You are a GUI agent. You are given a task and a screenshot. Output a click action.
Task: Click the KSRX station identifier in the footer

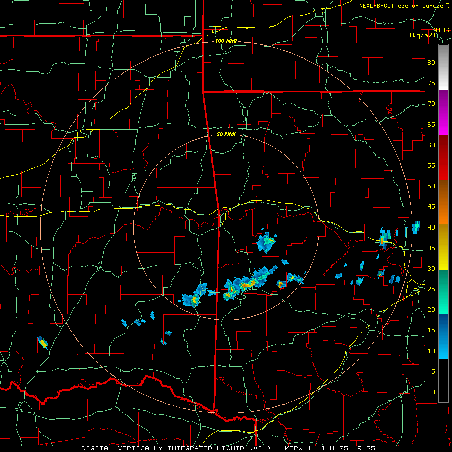tap(294, 448)
